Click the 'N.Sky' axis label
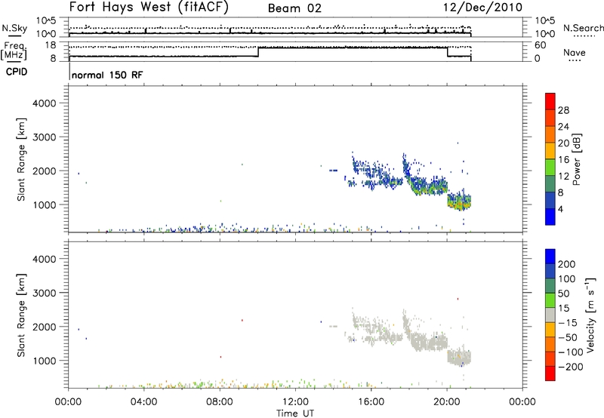 (14, 28)
